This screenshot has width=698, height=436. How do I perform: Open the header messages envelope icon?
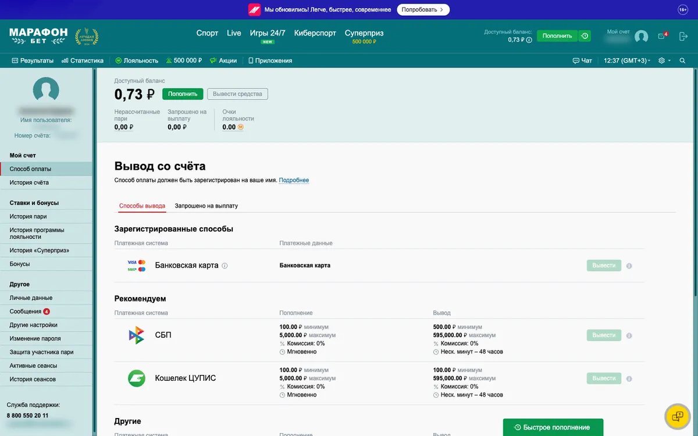pos(662,36)
